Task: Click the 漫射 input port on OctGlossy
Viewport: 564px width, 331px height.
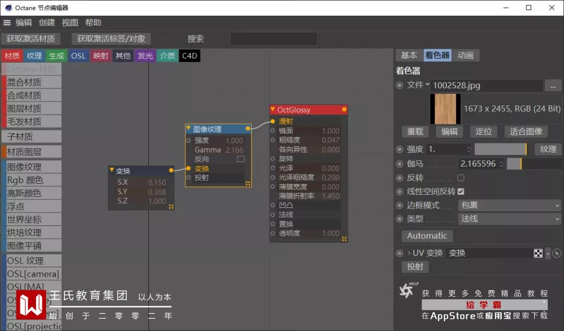Action: click(273, 121)
